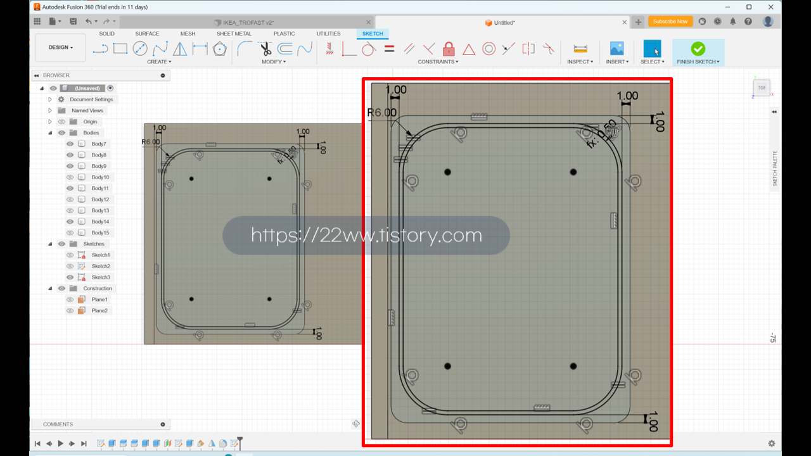Open the INSPECT dropdown menu
This screenshot has height=456, width=811.
click(x=580, y=61)
